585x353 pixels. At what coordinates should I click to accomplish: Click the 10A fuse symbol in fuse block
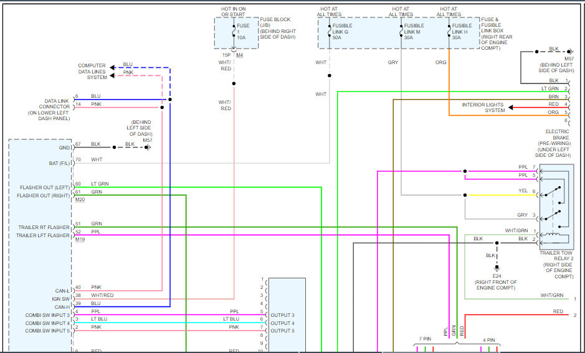[234, 31]
